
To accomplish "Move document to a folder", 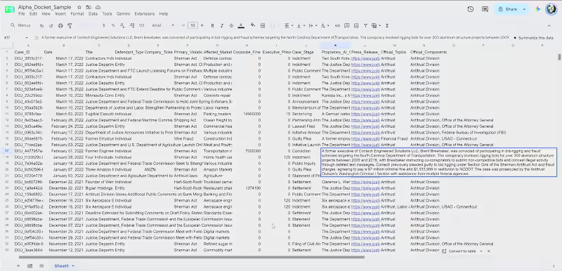I will click(x=89, y=7).
